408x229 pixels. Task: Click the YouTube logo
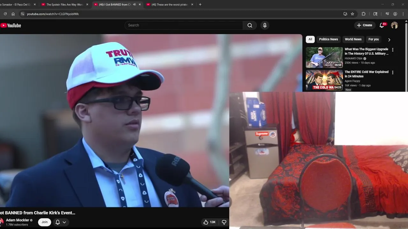[x=11, y=25]
